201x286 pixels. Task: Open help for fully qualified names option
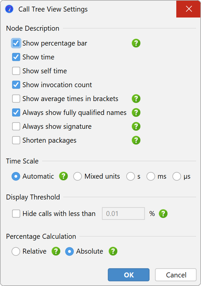click(x=136, y=113)
